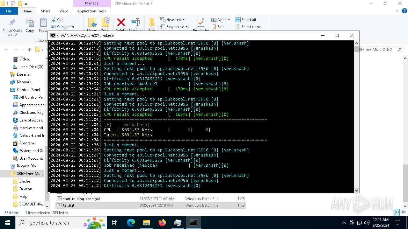The width and height of the screenshot is (408, 229).
Task: Click the Back arrow in Explorer navigation
Action: (6, 50)
